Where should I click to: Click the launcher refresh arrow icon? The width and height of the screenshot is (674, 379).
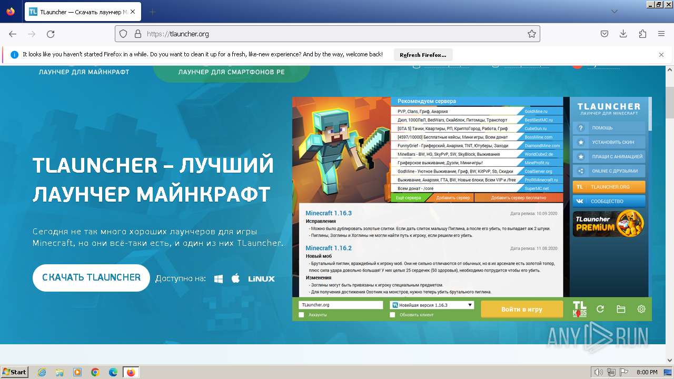(600, 310)
